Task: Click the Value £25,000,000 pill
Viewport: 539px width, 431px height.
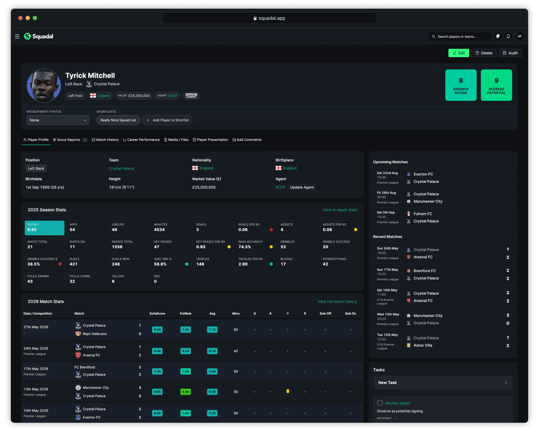Action: (134, 96)
